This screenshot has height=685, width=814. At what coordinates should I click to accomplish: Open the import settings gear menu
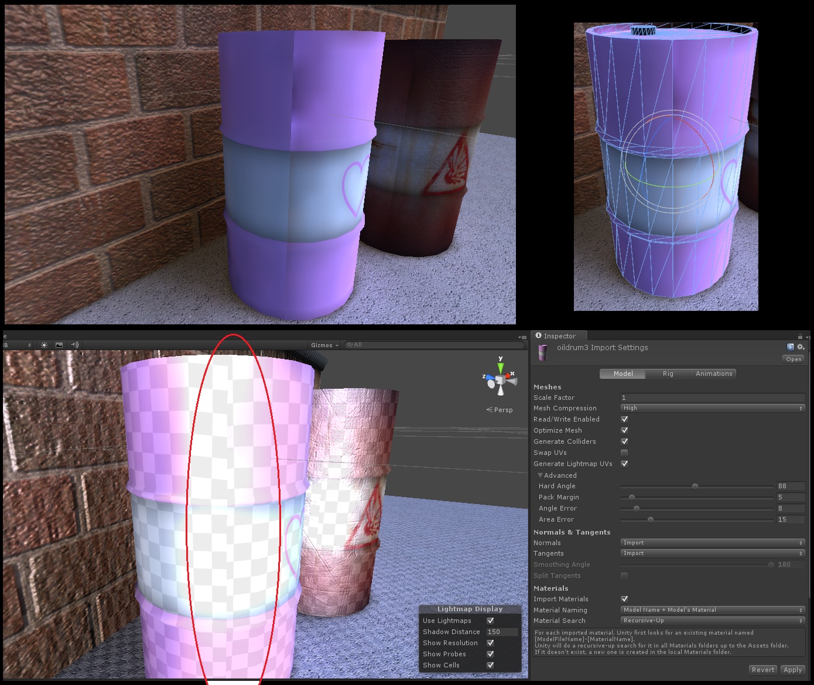coord(801,347)
